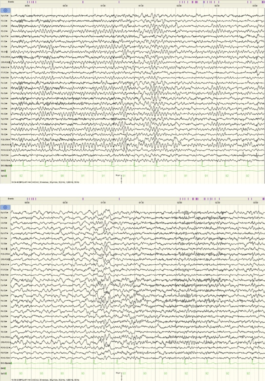Click the EKG-Bipolar channel label in upper panel

pyautogui.click(x=5, y=165)
